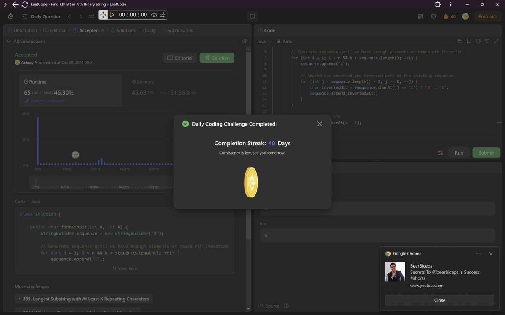Image resolution: width=505 pixels, height=315 pixels.
Task: Bookmark code with the bookmark icon
Action: (x=469, y=41)
